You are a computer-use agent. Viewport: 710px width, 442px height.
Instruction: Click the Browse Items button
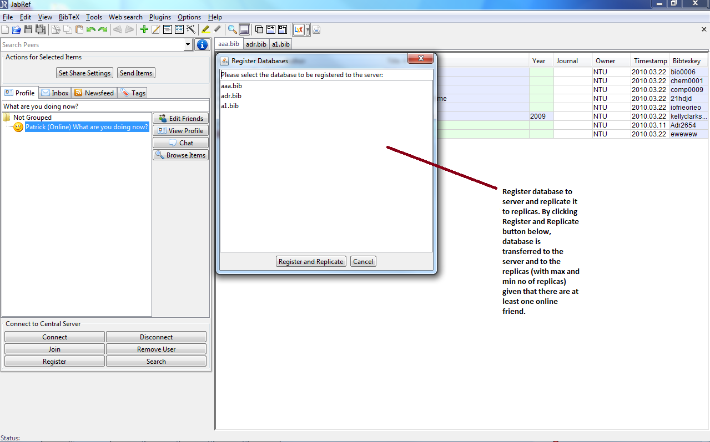(181, 155)
